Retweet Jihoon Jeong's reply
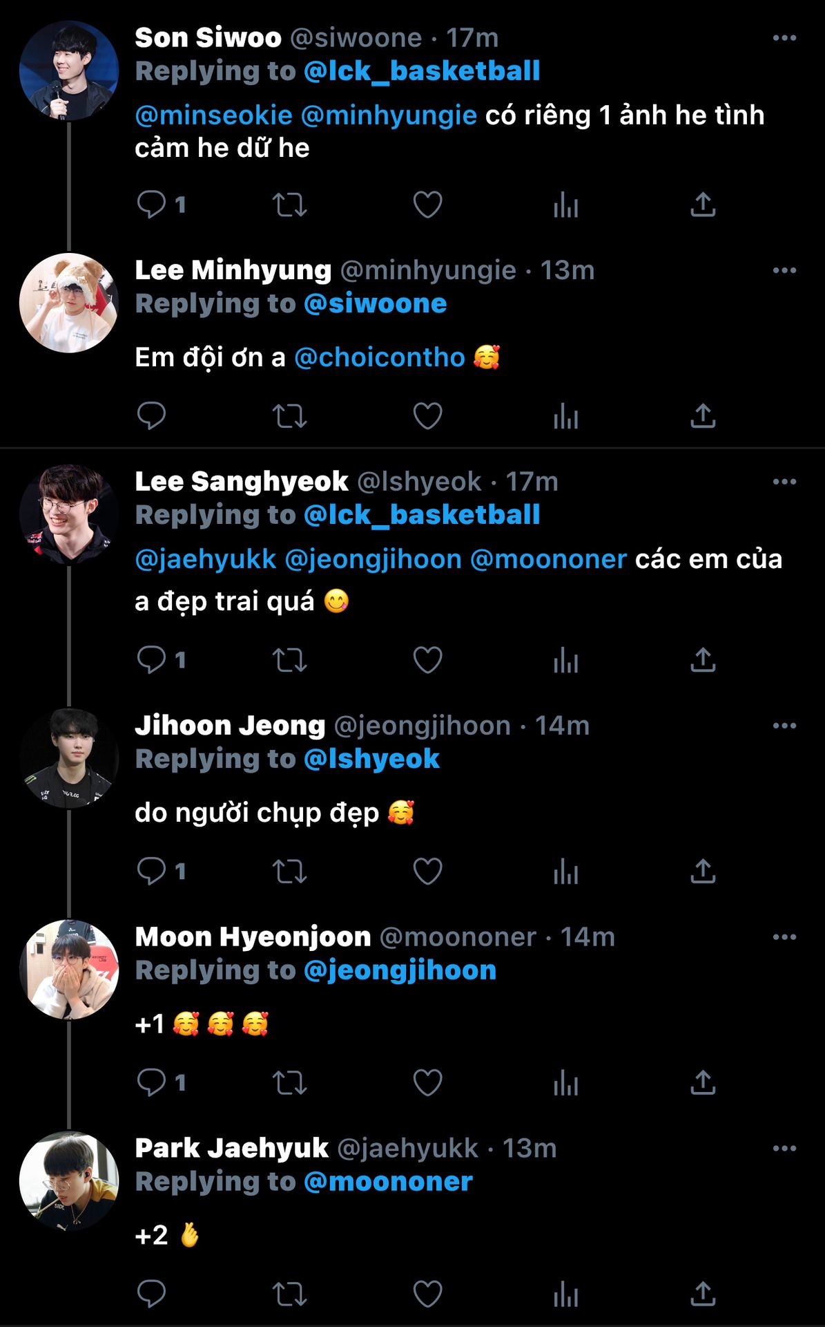Image resolution: width=825 pixels, height=1327 pixels. 289,872
